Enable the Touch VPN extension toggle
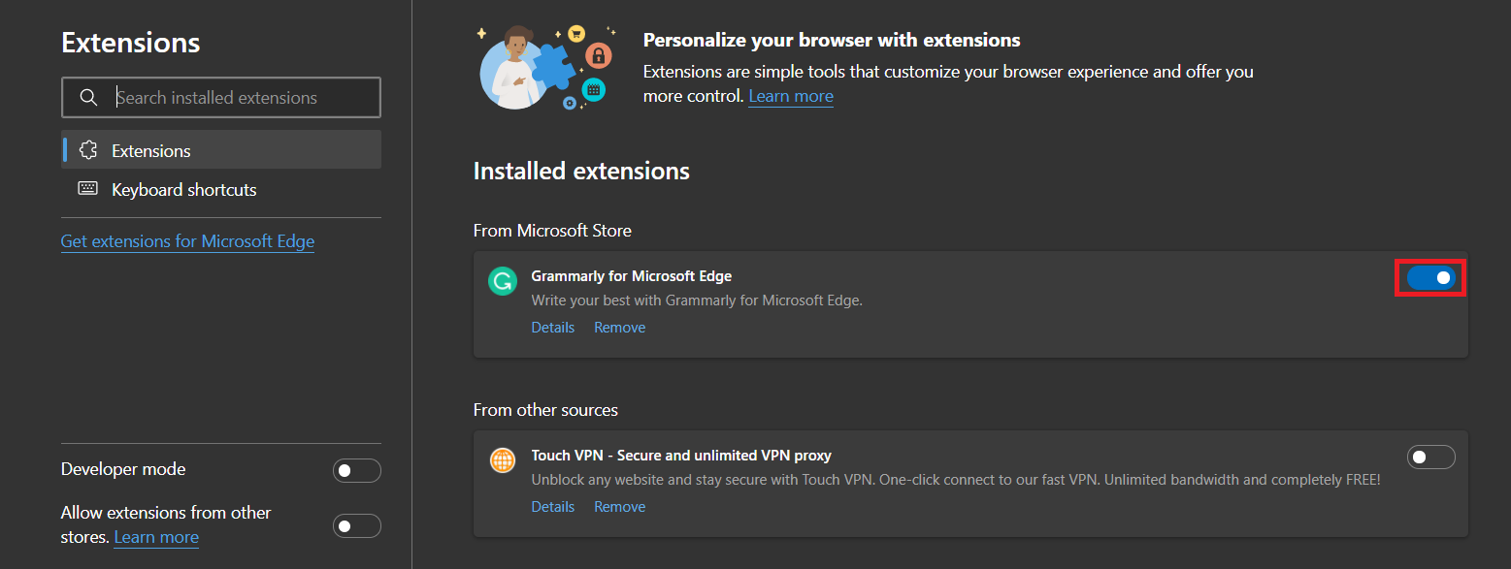The width and height of the screenshot is (1511, 569). click(x=1431, y=457)
